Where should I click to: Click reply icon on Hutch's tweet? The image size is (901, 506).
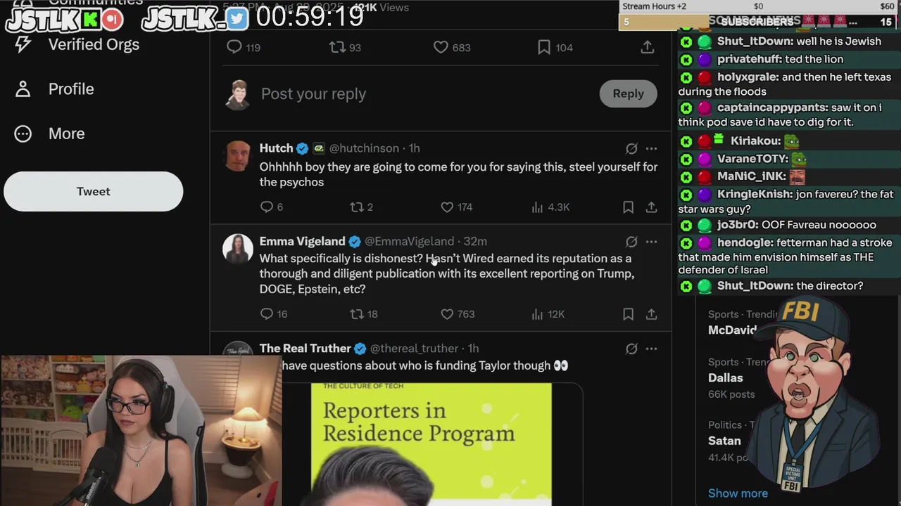271,207
